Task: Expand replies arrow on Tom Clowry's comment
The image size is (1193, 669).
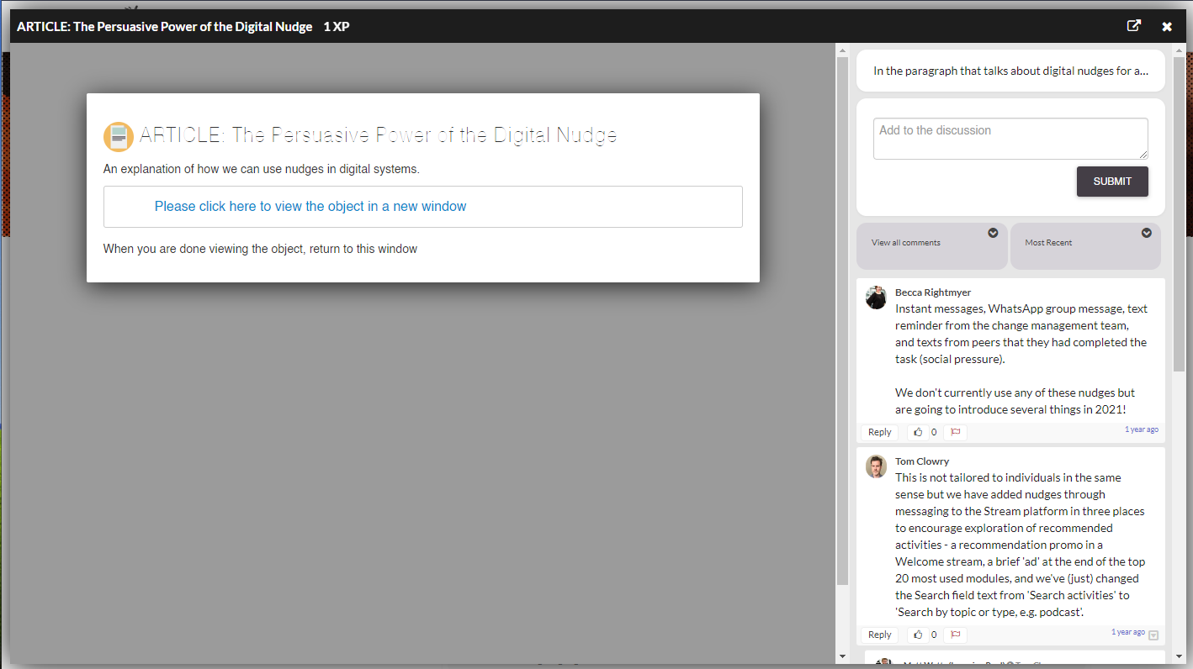Action: point(1153,635)
